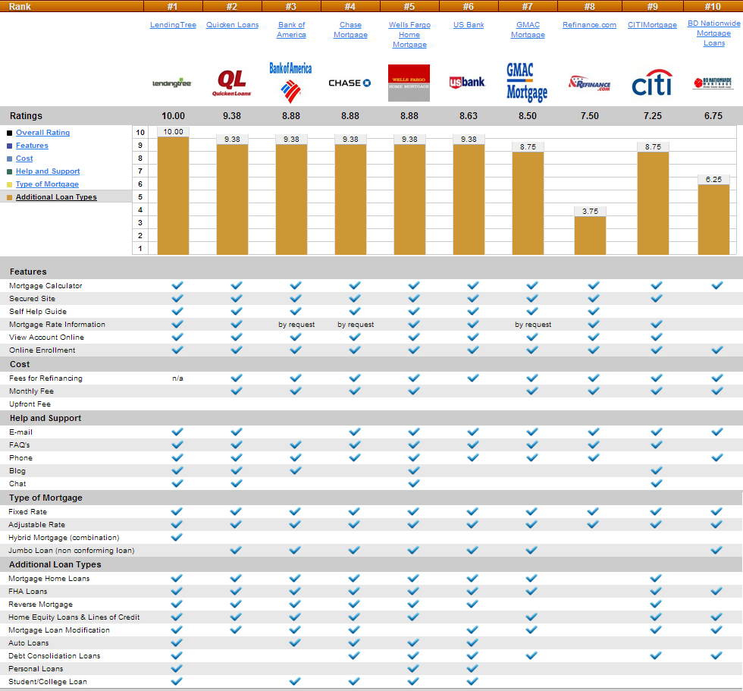Click Quicken Loans' Mortgage Loan Modification checkmark
Viewport: 743px width, 691px height.
(236, 630)
